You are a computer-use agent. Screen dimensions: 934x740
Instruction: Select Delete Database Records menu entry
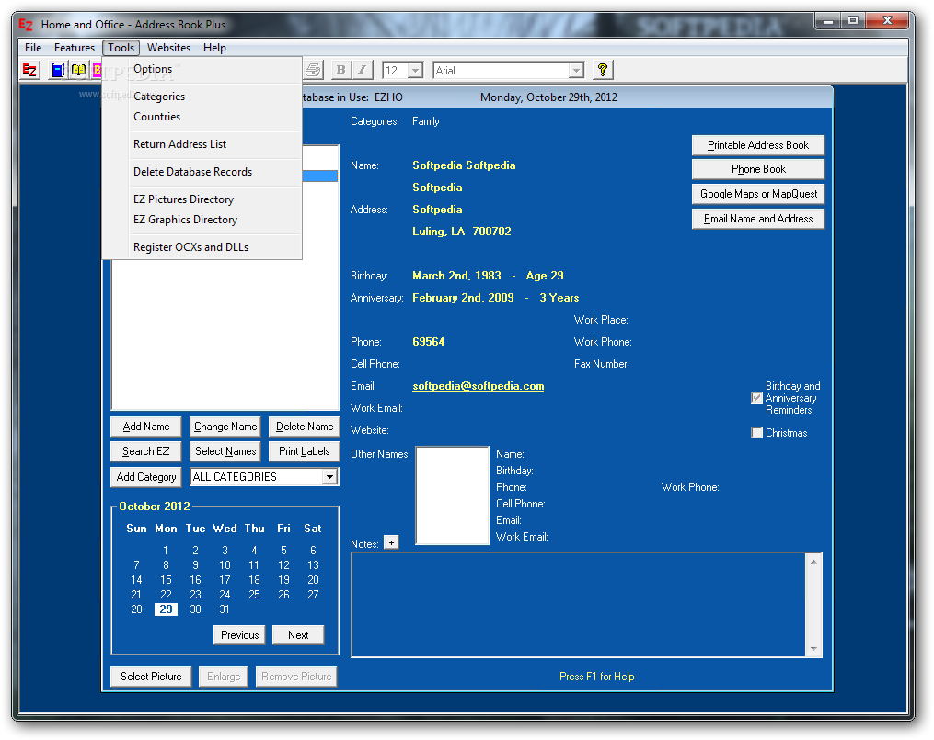pos(202,172)
